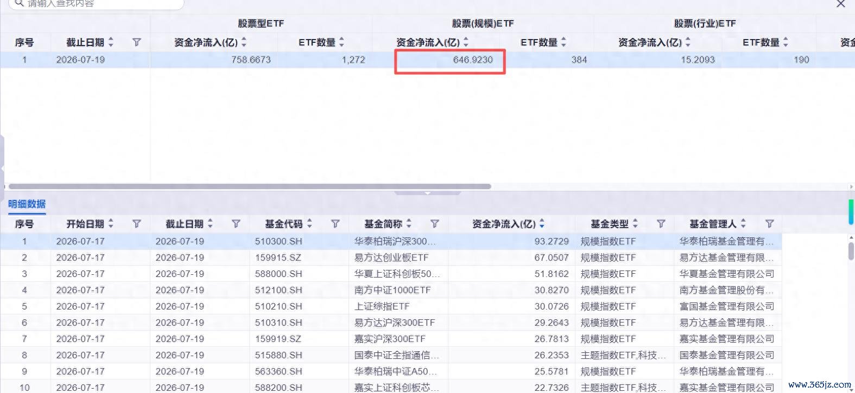Click fund name 易方达沪深300ETF
The image size is (855, 393).
click(395, 323)
